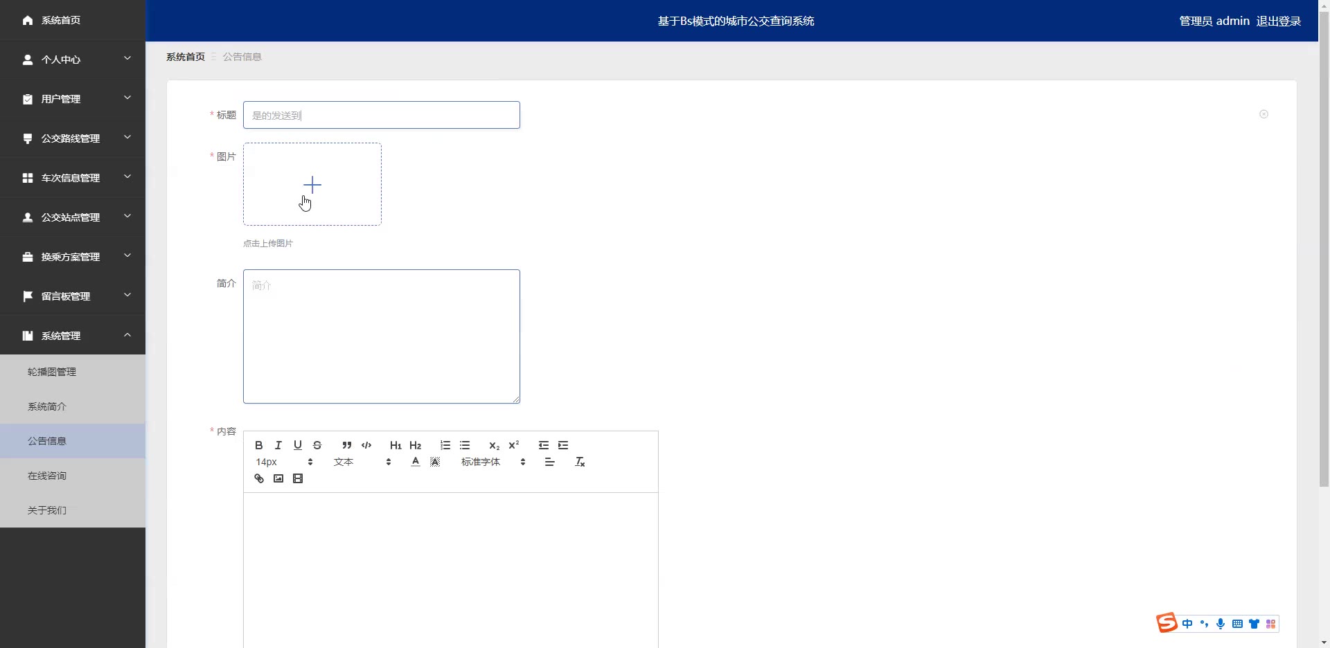Click the scrollbar down arrow

pos(1324,642)
